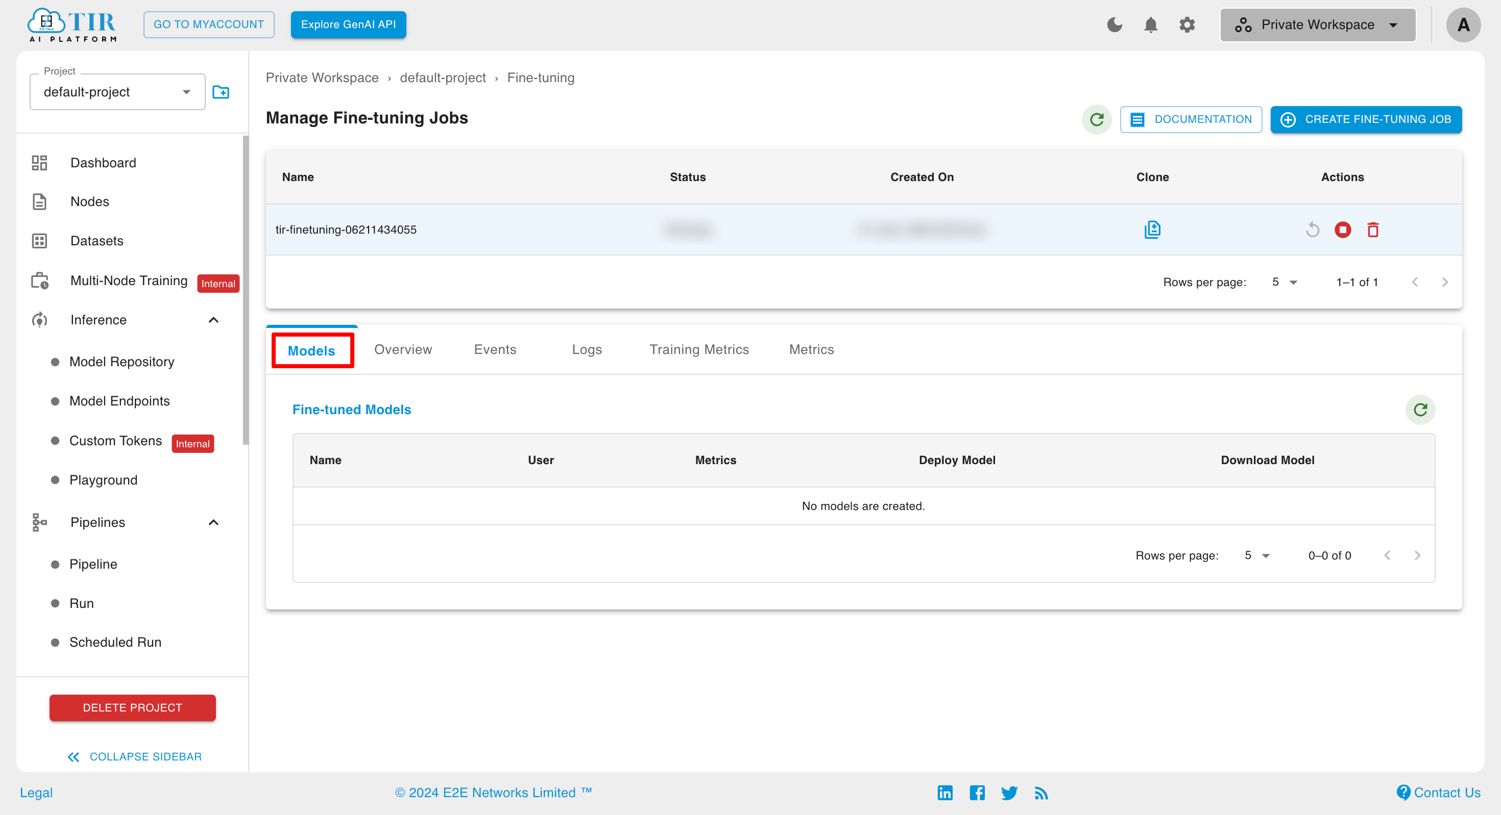Open the LinkedIn footer icon

pyautogui.click(x=945, y=792)
